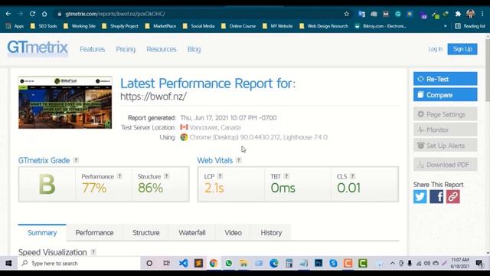Show help for Speed Visualization
Image resolution: width=490 pixels, height=276 pixels.
click(x=93, y=252)
